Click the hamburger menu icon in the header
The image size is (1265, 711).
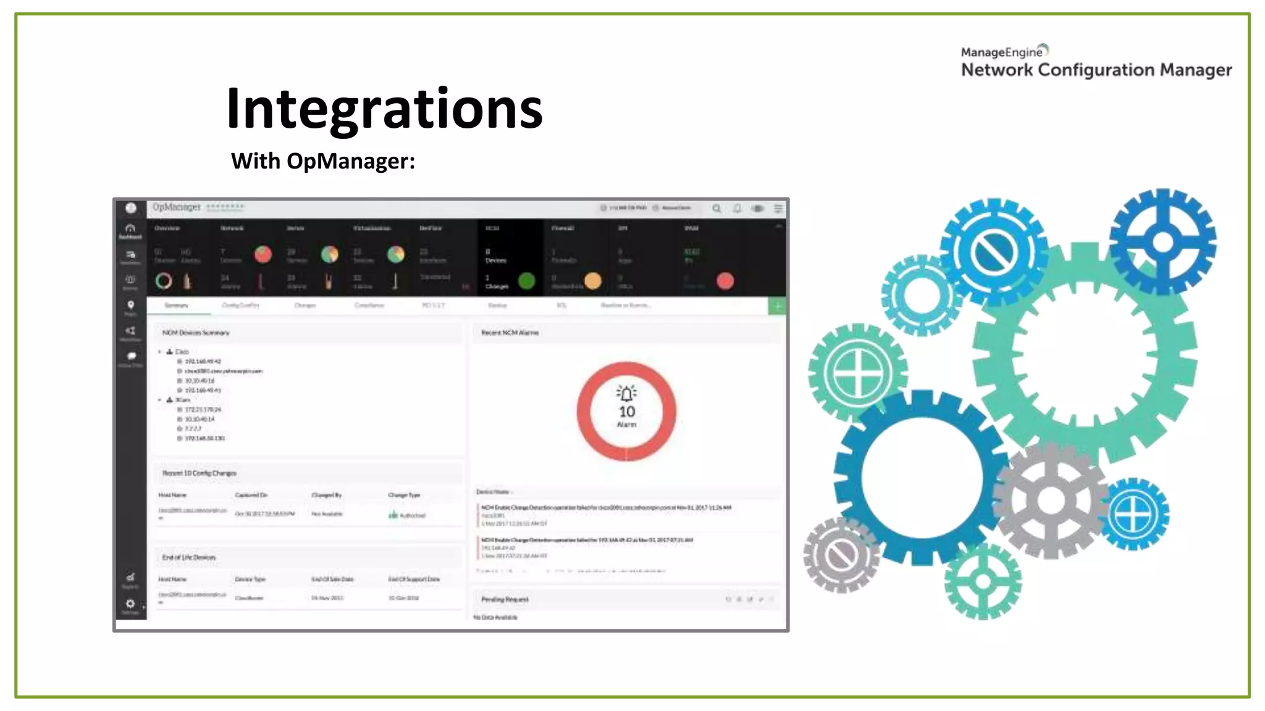pos(778,209)
